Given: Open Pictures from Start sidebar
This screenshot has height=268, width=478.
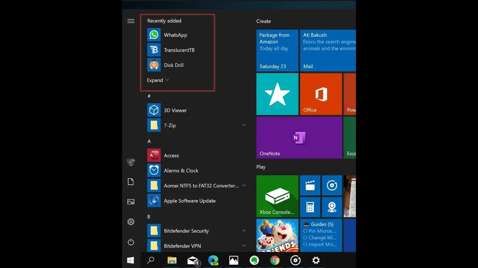Looking at the screenshot, I should pos(131,202).
